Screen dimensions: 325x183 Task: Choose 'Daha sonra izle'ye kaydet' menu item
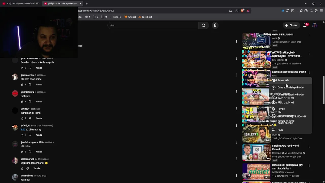[x=291, y=87]
